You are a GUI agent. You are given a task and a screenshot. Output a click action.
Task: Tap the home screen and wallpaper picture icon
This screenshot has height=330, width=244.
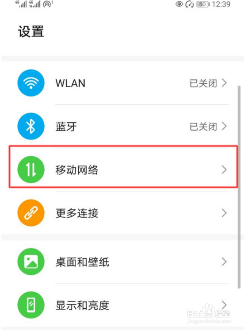pyautogui.click(x=31, y=262)
